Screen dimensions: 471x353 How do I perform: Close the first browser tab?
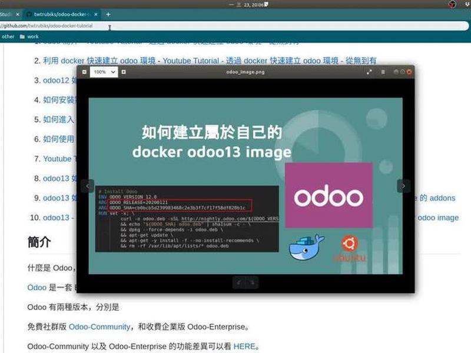[18, 14]
